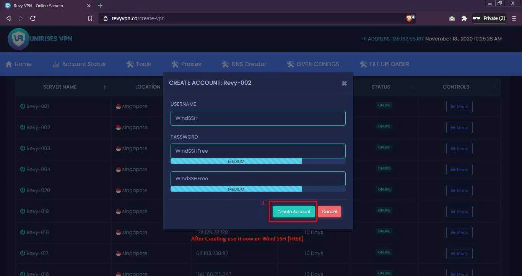
Task: Open the Proxies menu
Action: click(x=186, y=64)
